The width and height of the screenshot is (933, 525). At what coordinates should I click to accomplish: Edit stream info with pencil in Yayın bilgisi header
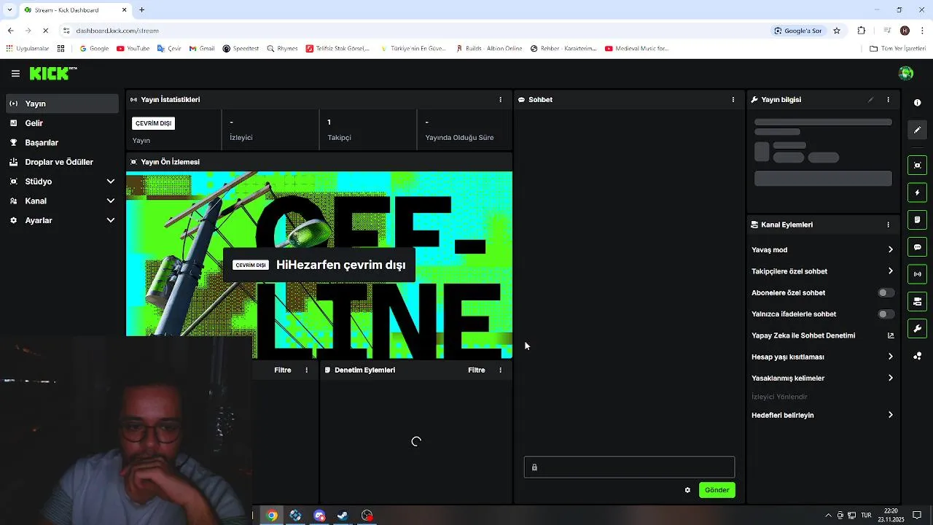870,99
